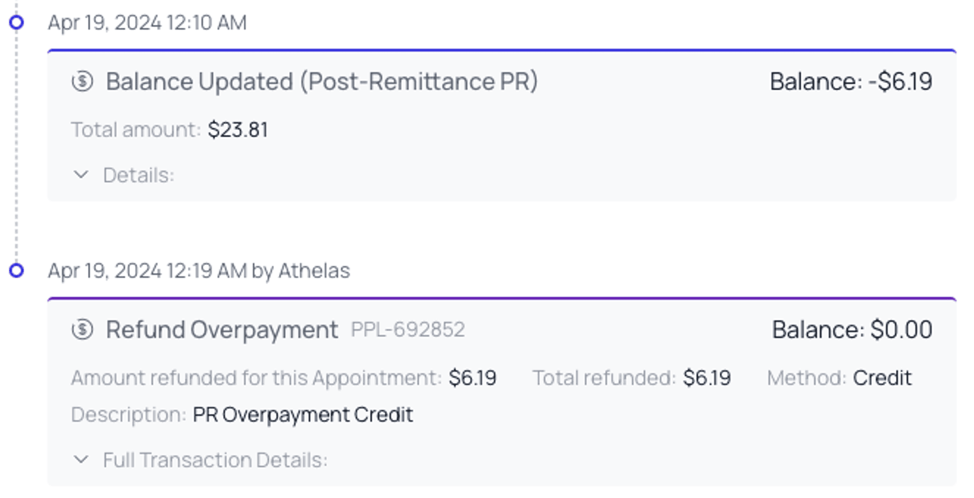974x498 pixels.
Task: Select the 12:10 AM timeline marker circle
Action: (x=17, y=22)
